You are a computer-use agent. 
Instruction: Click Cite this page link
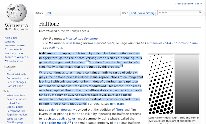pos(15,122)
